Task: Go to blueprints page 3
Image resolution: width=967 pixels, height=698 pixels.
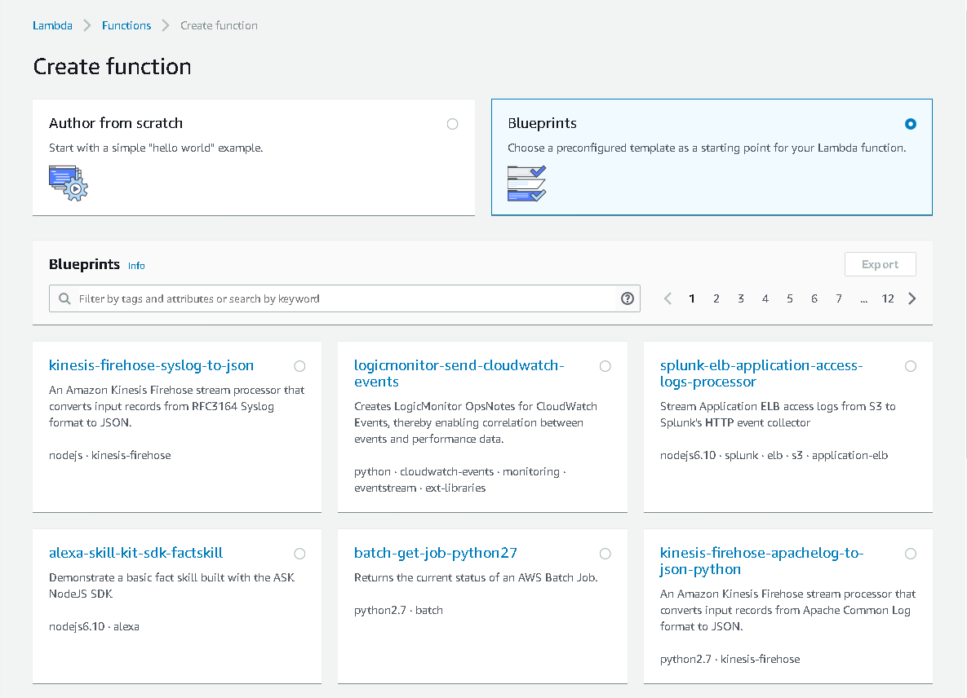Action: coord(741,298)
